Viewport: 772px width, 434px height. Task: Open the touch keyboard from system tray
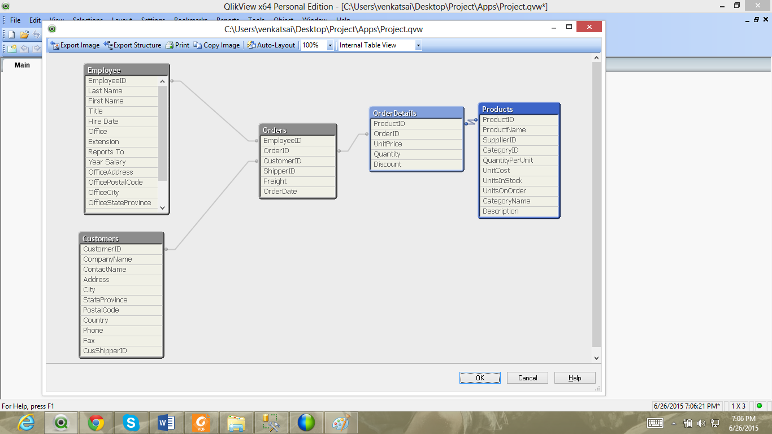click(x=655, y=423)
